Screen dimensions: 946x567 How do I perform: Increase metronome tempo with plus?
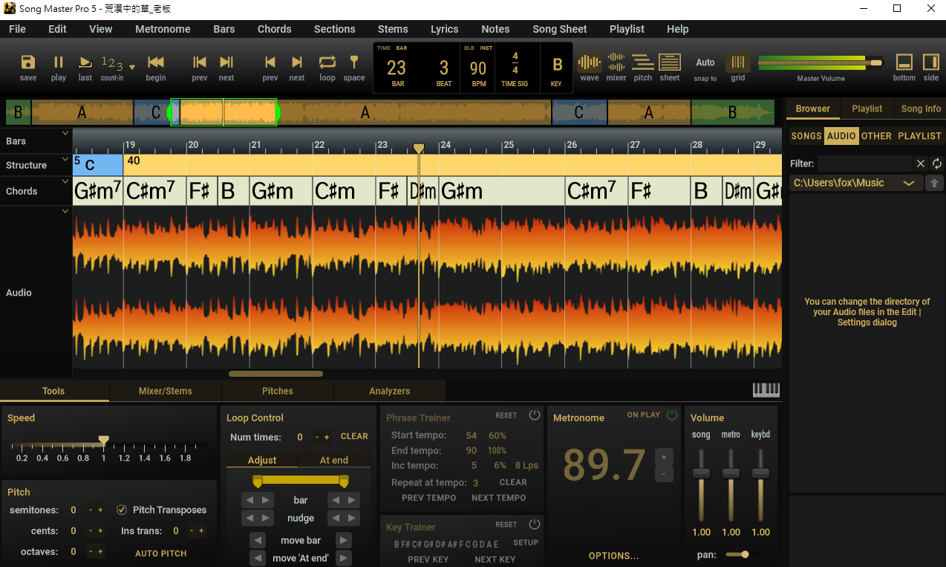[664, 456]
